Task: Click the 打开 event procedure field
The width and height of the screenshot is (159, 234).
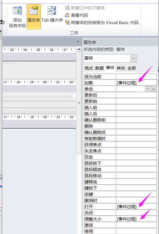Action: coord(136,207)
